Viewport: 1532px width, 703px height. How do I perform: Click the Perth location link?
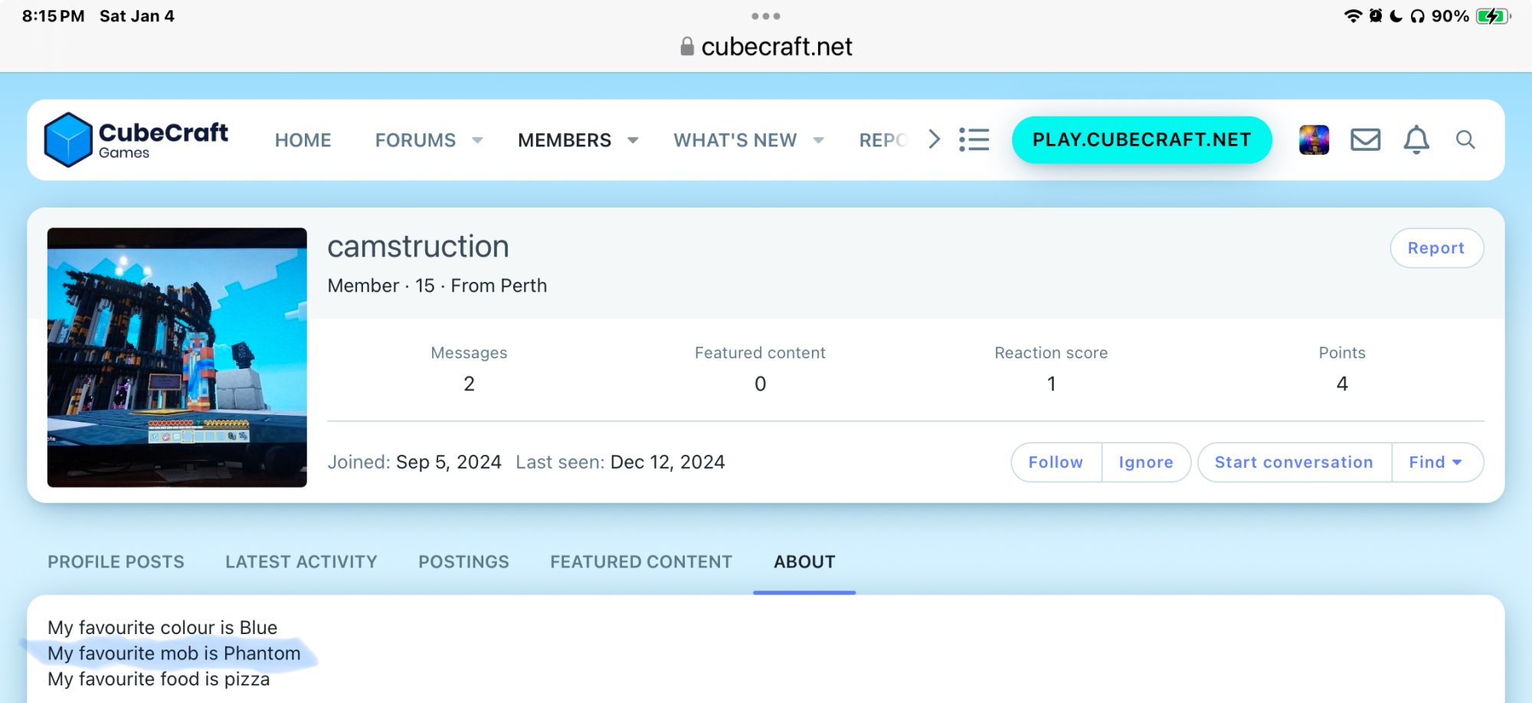(x=524, y=286)
